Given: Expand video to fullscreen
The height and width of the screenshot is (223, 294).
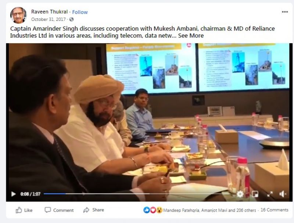Looking at the screenshot, I should point(270,194).
